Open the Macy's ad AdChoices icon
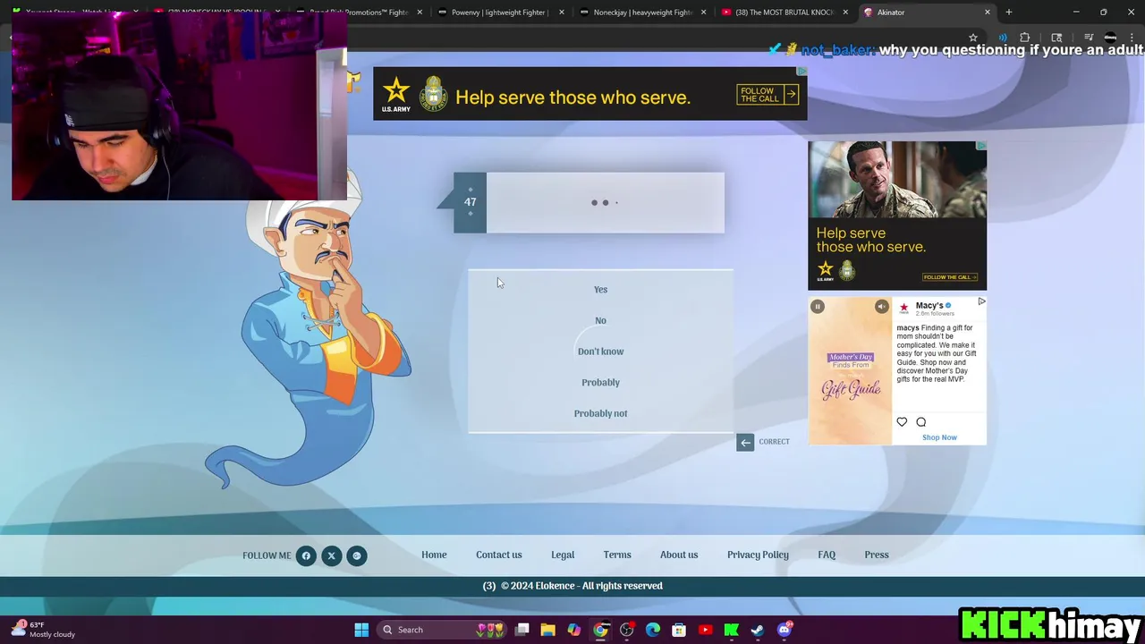This screenshot has height=644, width=1145. pos(981,302)
